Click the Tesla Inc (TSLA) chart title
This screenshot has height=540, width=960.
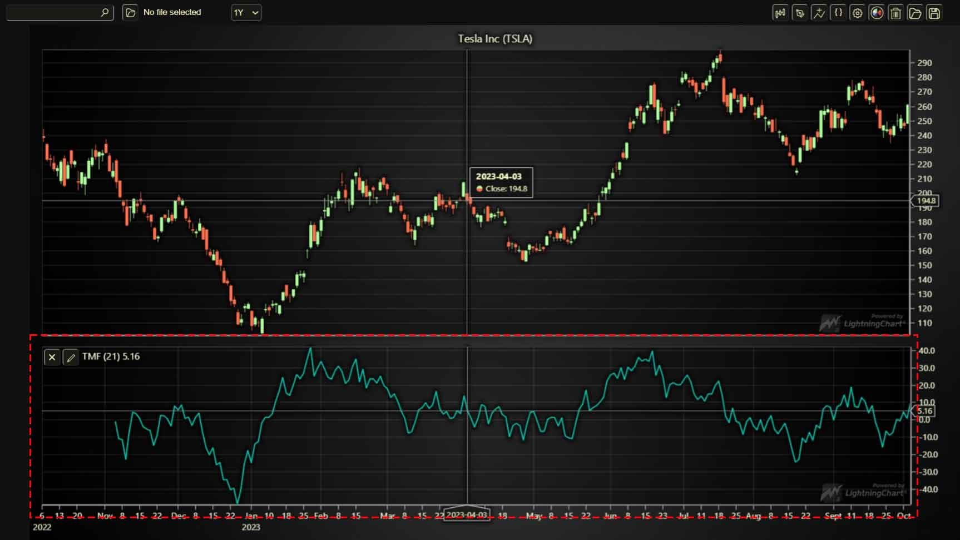495,39
